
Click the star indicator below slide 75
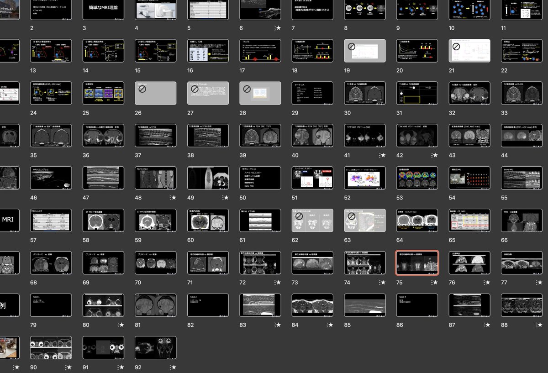point(435,283)
